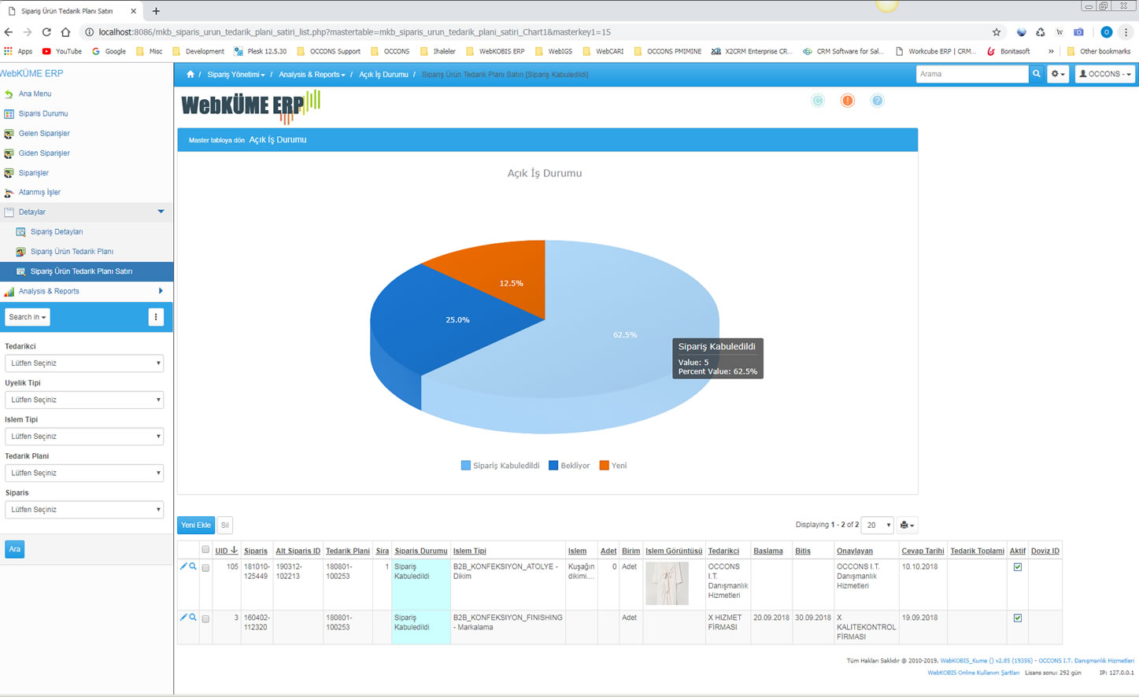
Task: Sort by the Tedarikci column header
Action: coord(723,551)
